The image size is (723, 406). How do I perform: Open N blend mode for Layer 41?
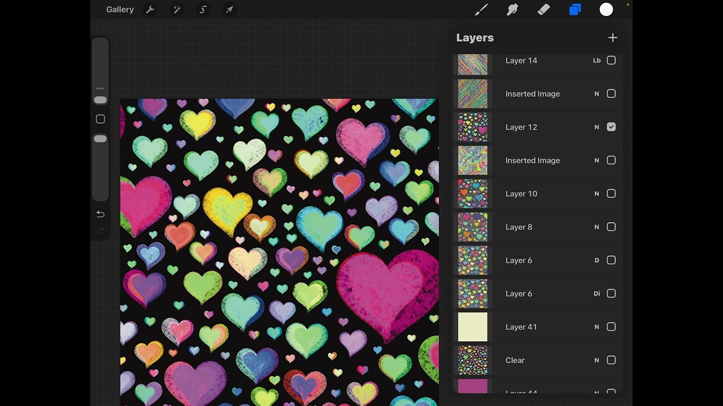tap(596, 326)
